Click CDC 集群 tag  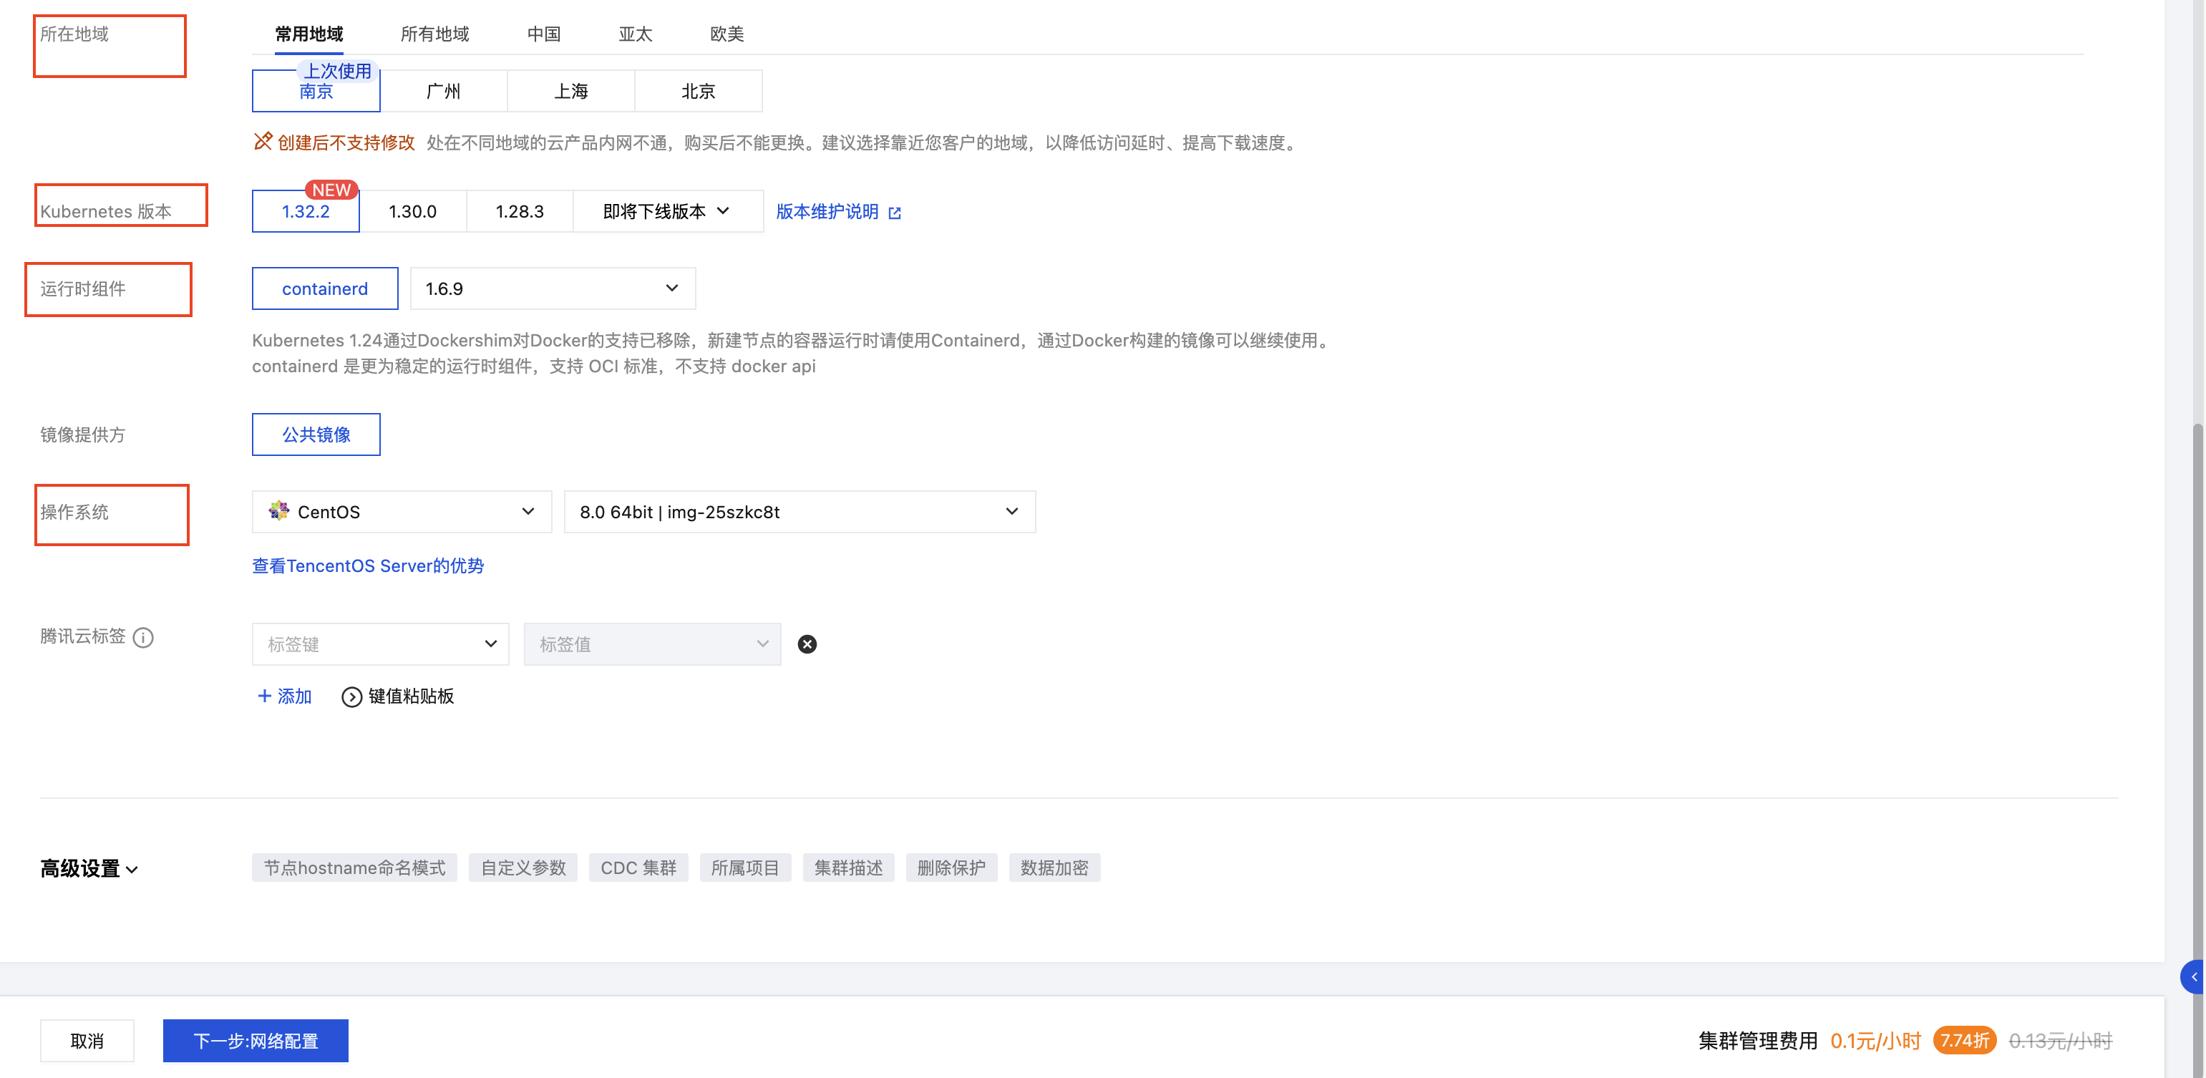pyautogui.click(x=639, y=868)
